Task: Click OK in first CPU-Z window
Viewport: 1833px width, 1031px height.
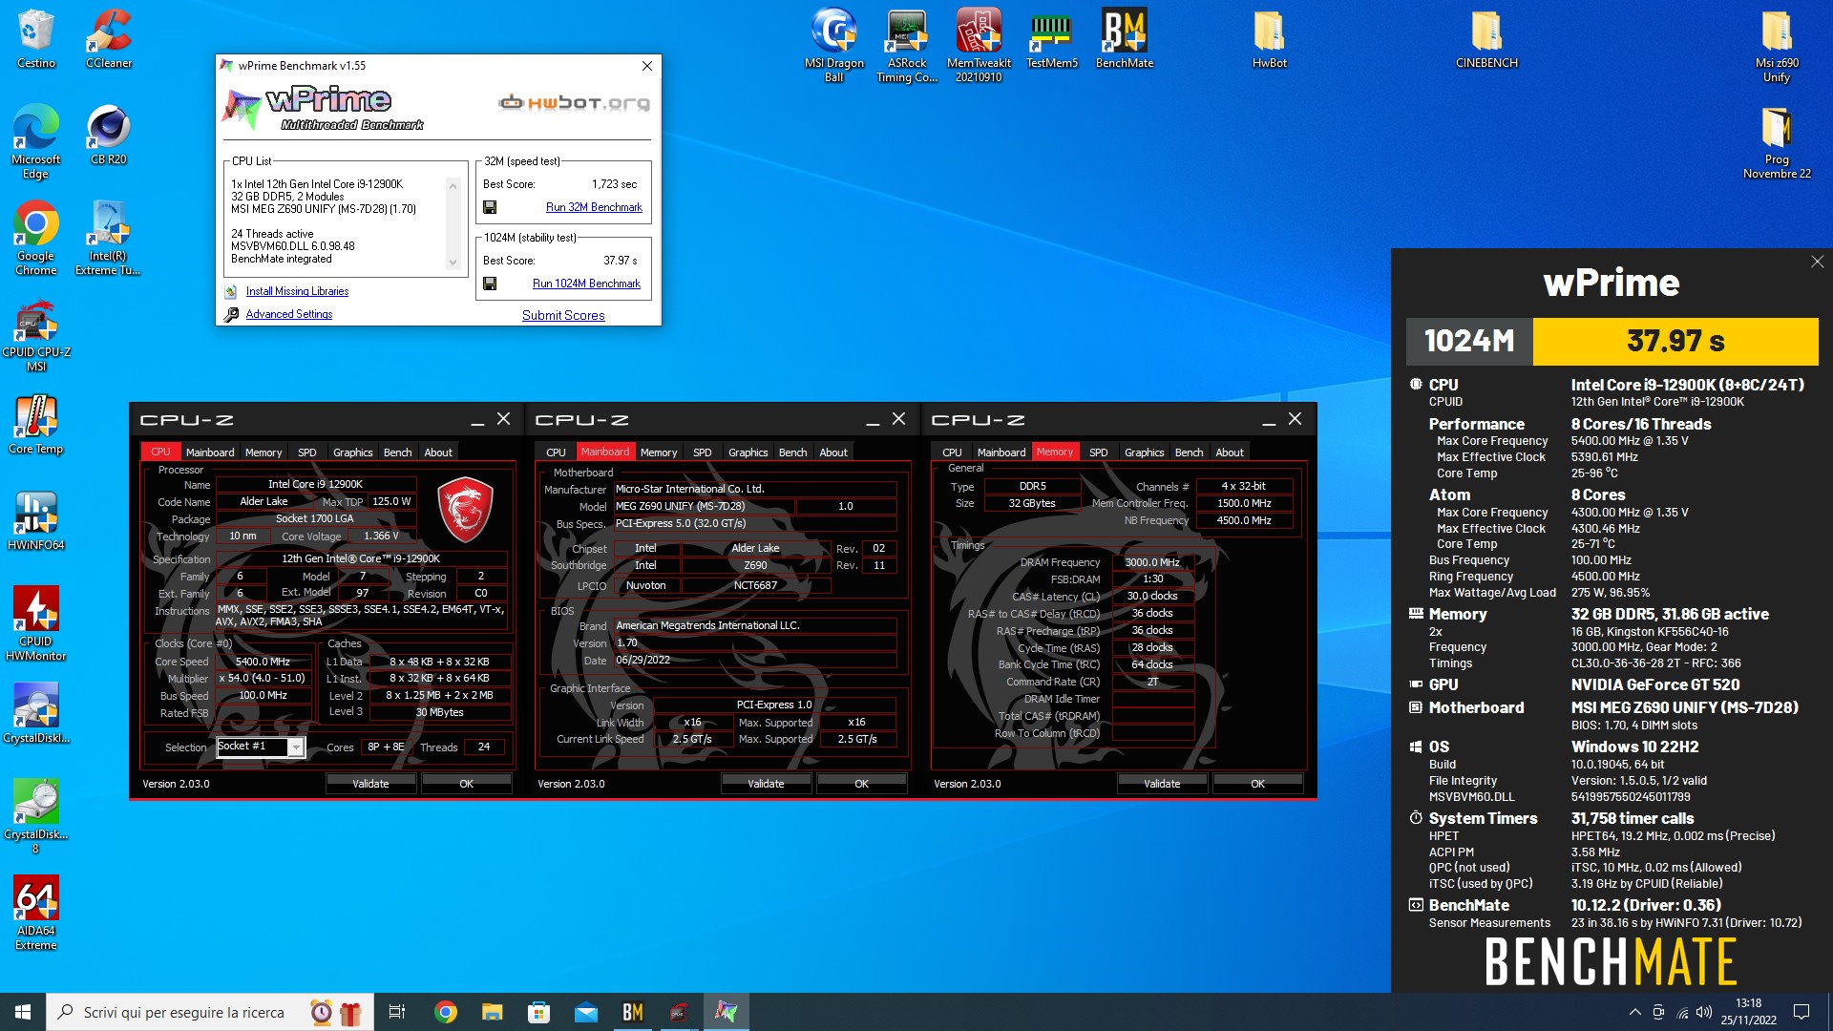Action: coord(466,784)
